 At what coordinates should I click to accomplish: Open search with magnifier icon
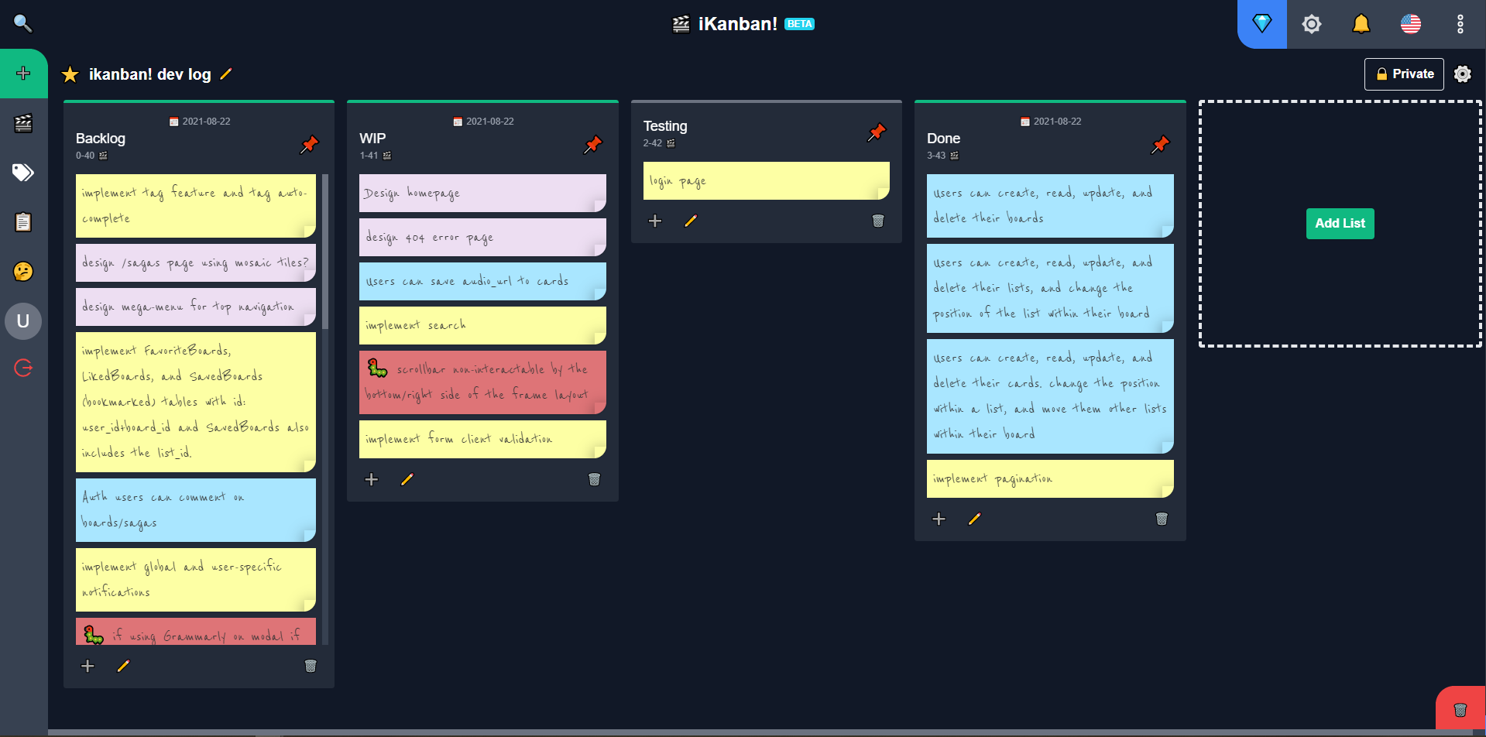[23, 24]
